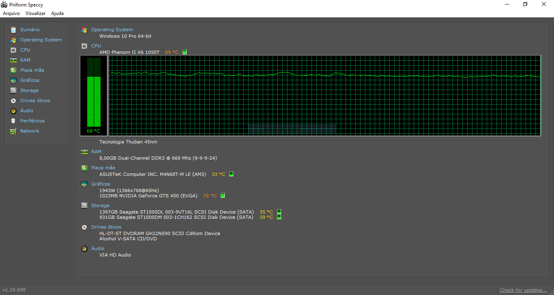Click the NVIDIA GeForce GTS 450 line
The height and width of the screenshot is (295, 554).
(148, 196)
